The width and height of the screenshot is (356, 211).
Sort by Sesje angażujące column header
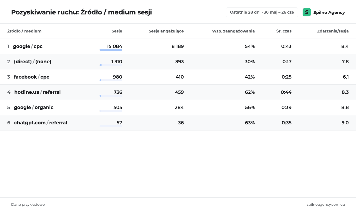(166, 31)
